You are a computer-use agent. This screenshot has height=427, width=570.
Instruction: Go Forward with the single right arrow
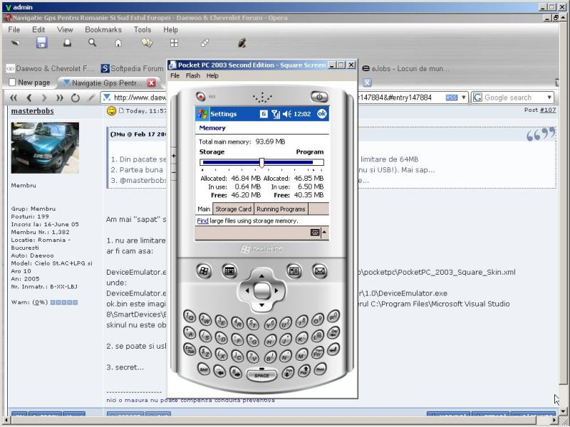pos(44,97)
